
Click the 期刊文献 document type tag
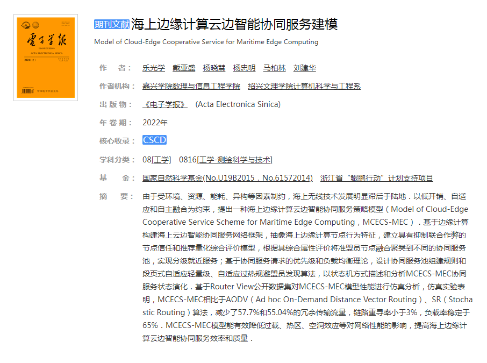[112, 24]
